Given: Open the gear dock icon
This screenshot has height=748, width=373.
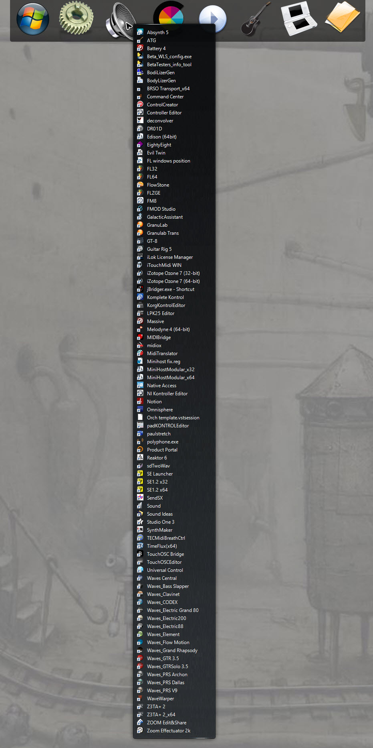Looking at the screenshot, I should pyautogui.click(x=76, y=18).
